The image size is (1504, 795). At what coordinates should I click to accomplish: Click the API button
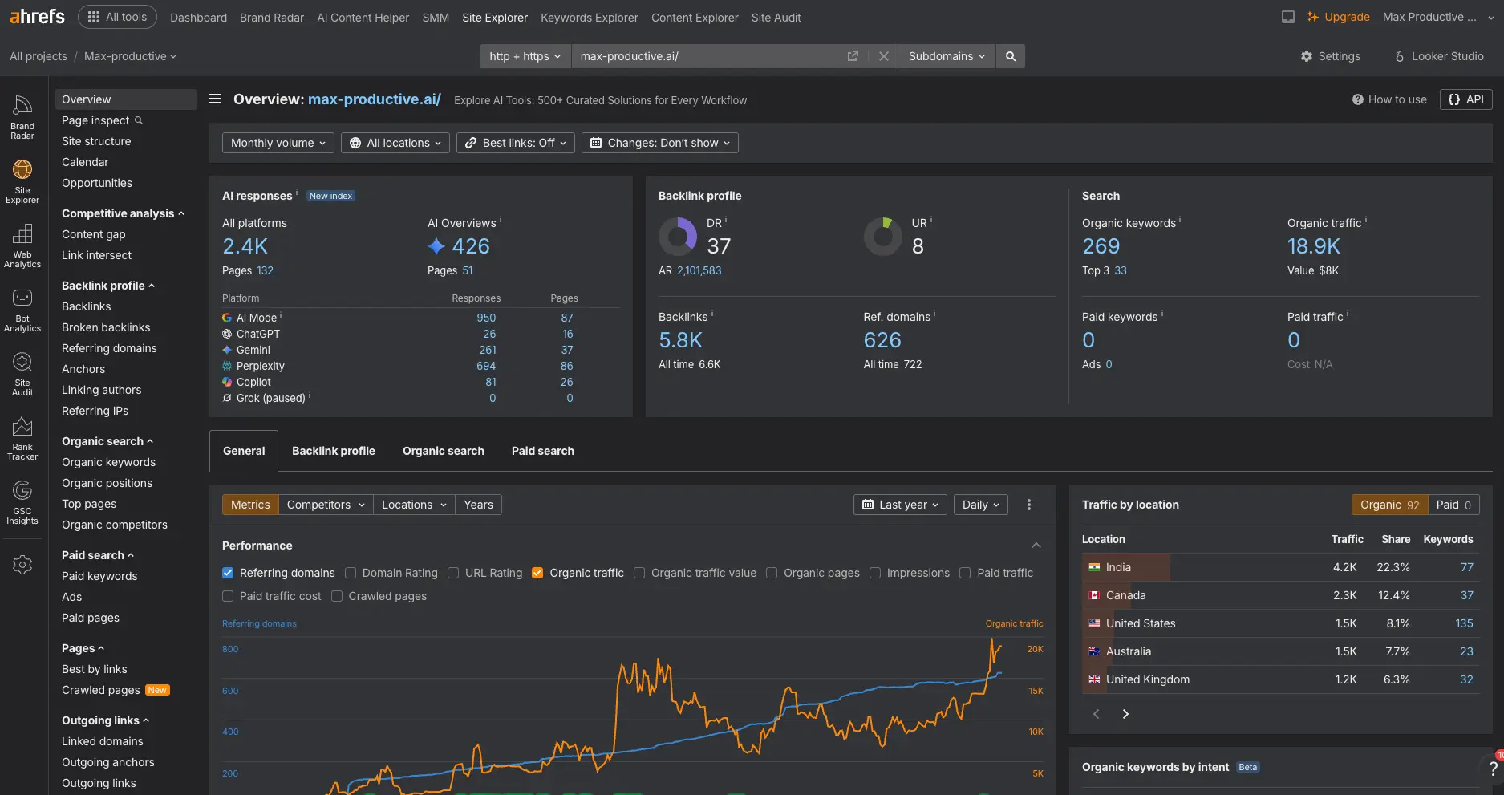point(1466,99)
